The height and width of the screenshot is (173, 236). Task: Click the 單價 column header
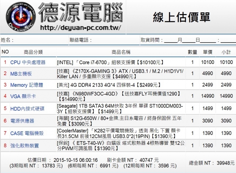click(207, 52)
